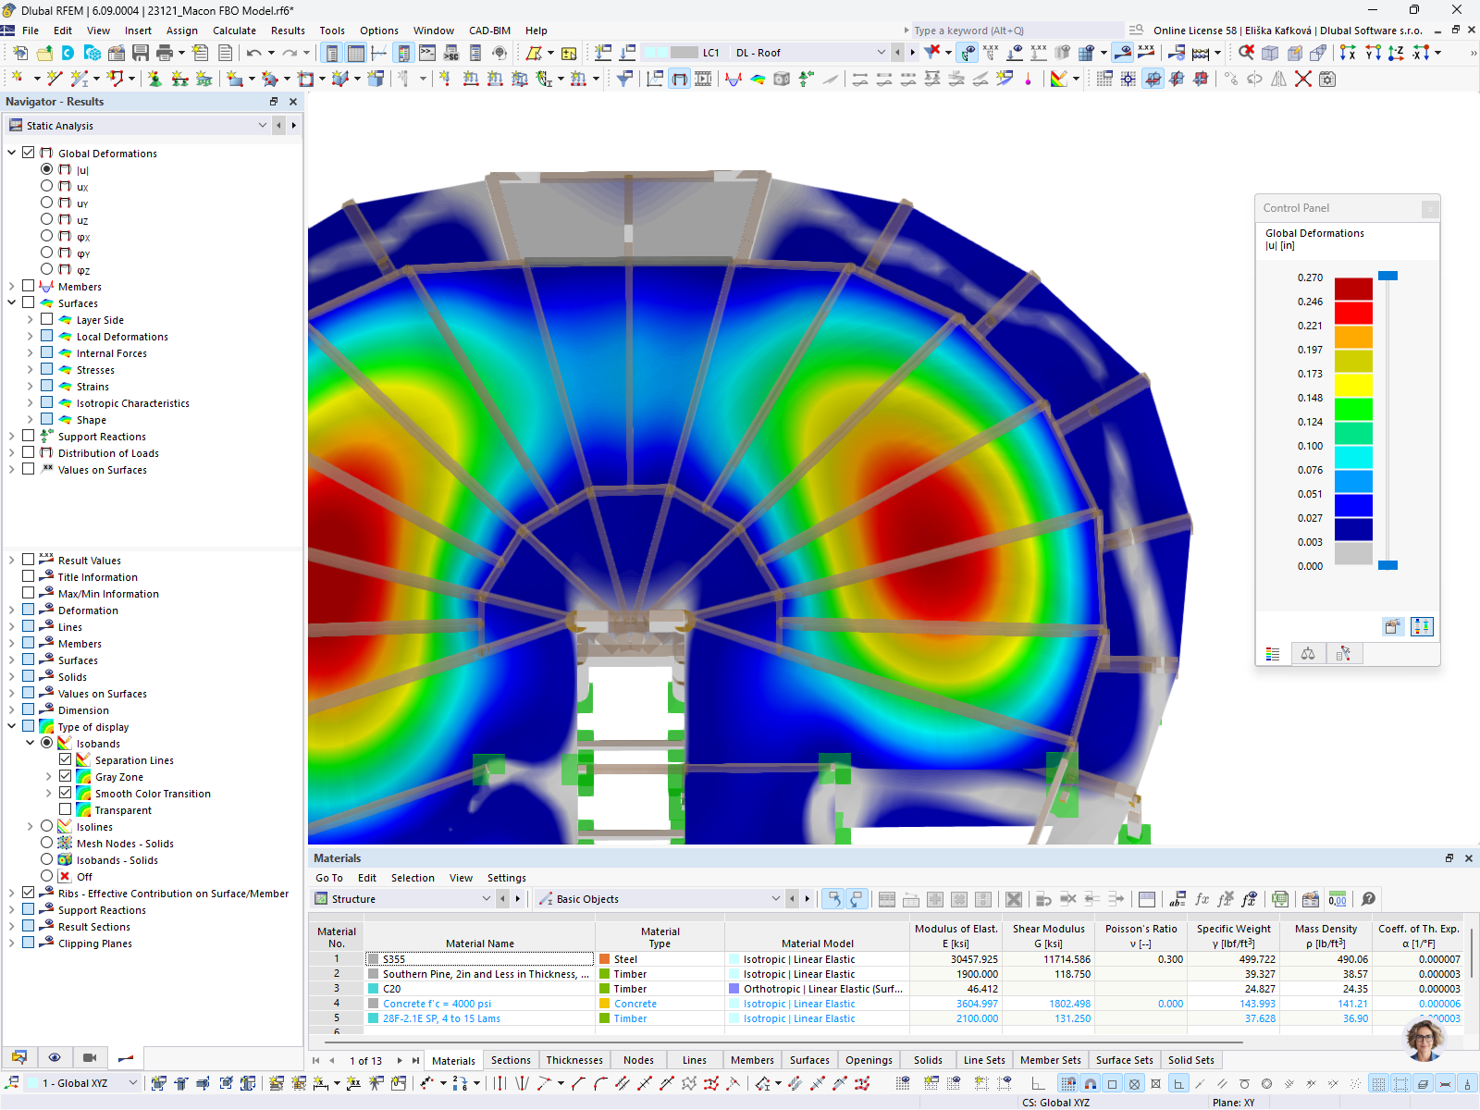
Task: Select the X view direction icon
Action: (1348, 53)
